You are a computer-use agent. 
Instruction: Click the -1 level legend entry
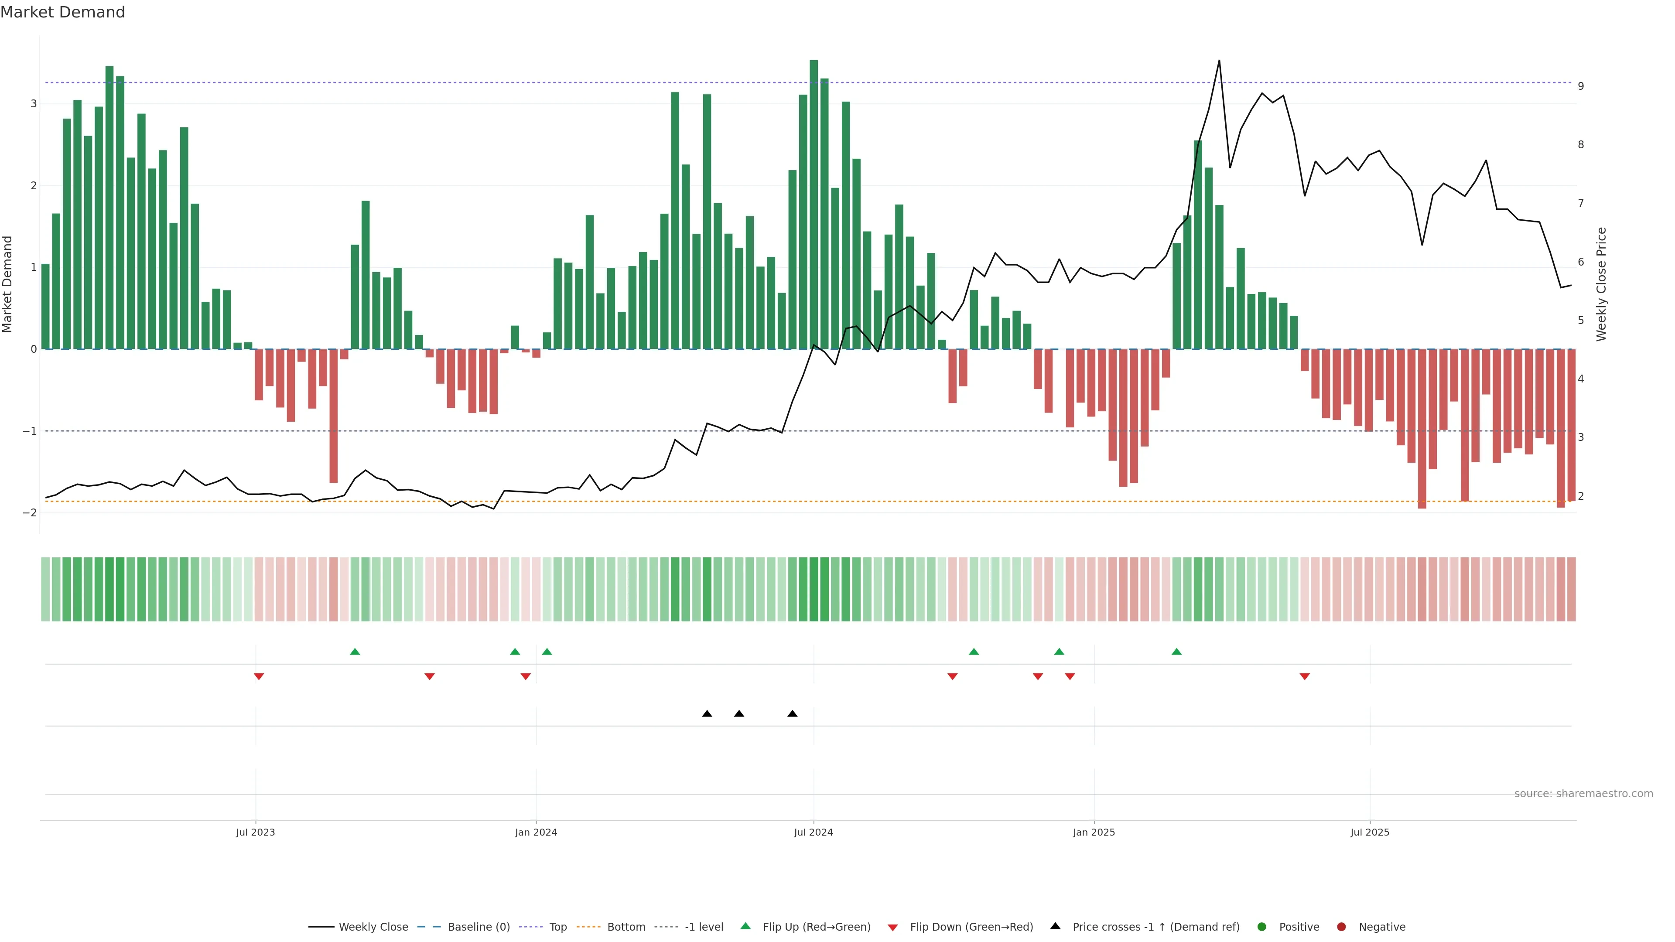(704, 927)
